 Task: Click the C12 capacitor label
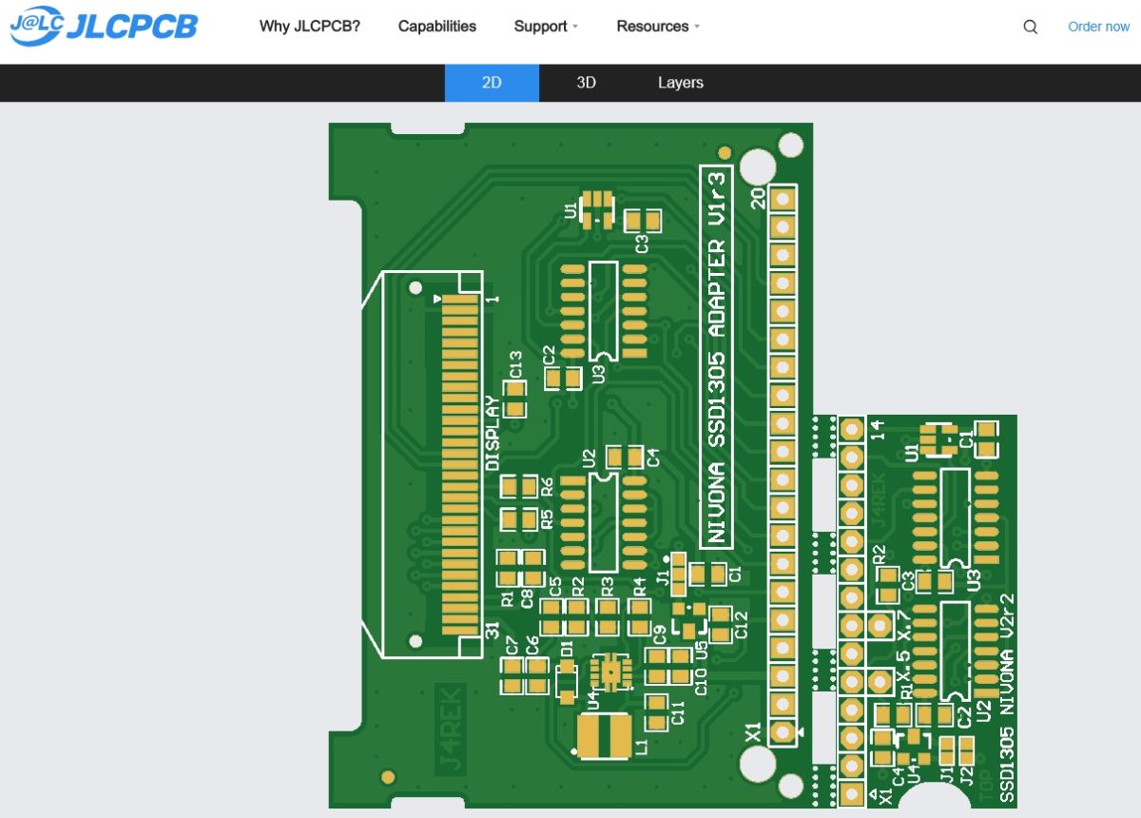(x=742, y=624)
